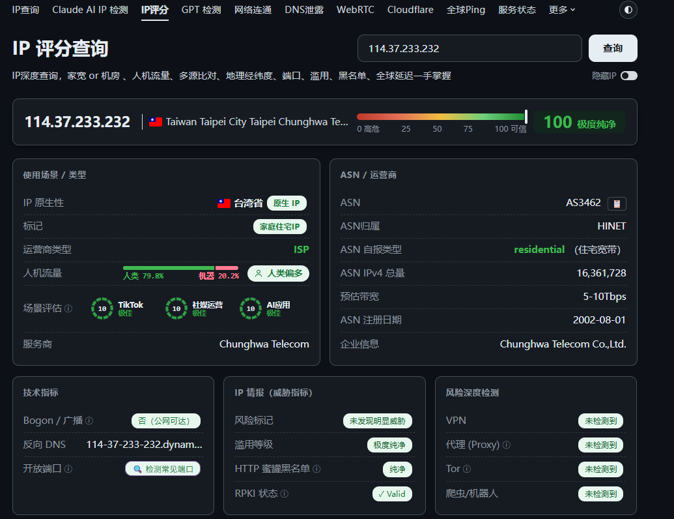
Task: Click the info icon beside Bogon / 广播
Action: pyautogui.click(x=89, y=421)
